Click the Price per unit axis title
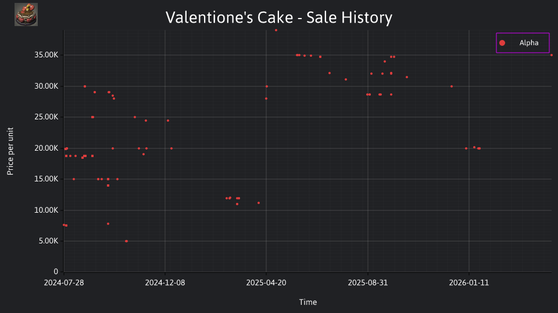This screenshot has width=558, height=313. (x=10, y=151)
